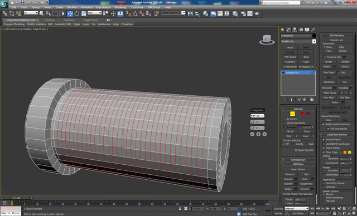Screen dimensions: 357x216
Task: Activate the Select and Rotate tool
Action: click(x=77, y=13)
